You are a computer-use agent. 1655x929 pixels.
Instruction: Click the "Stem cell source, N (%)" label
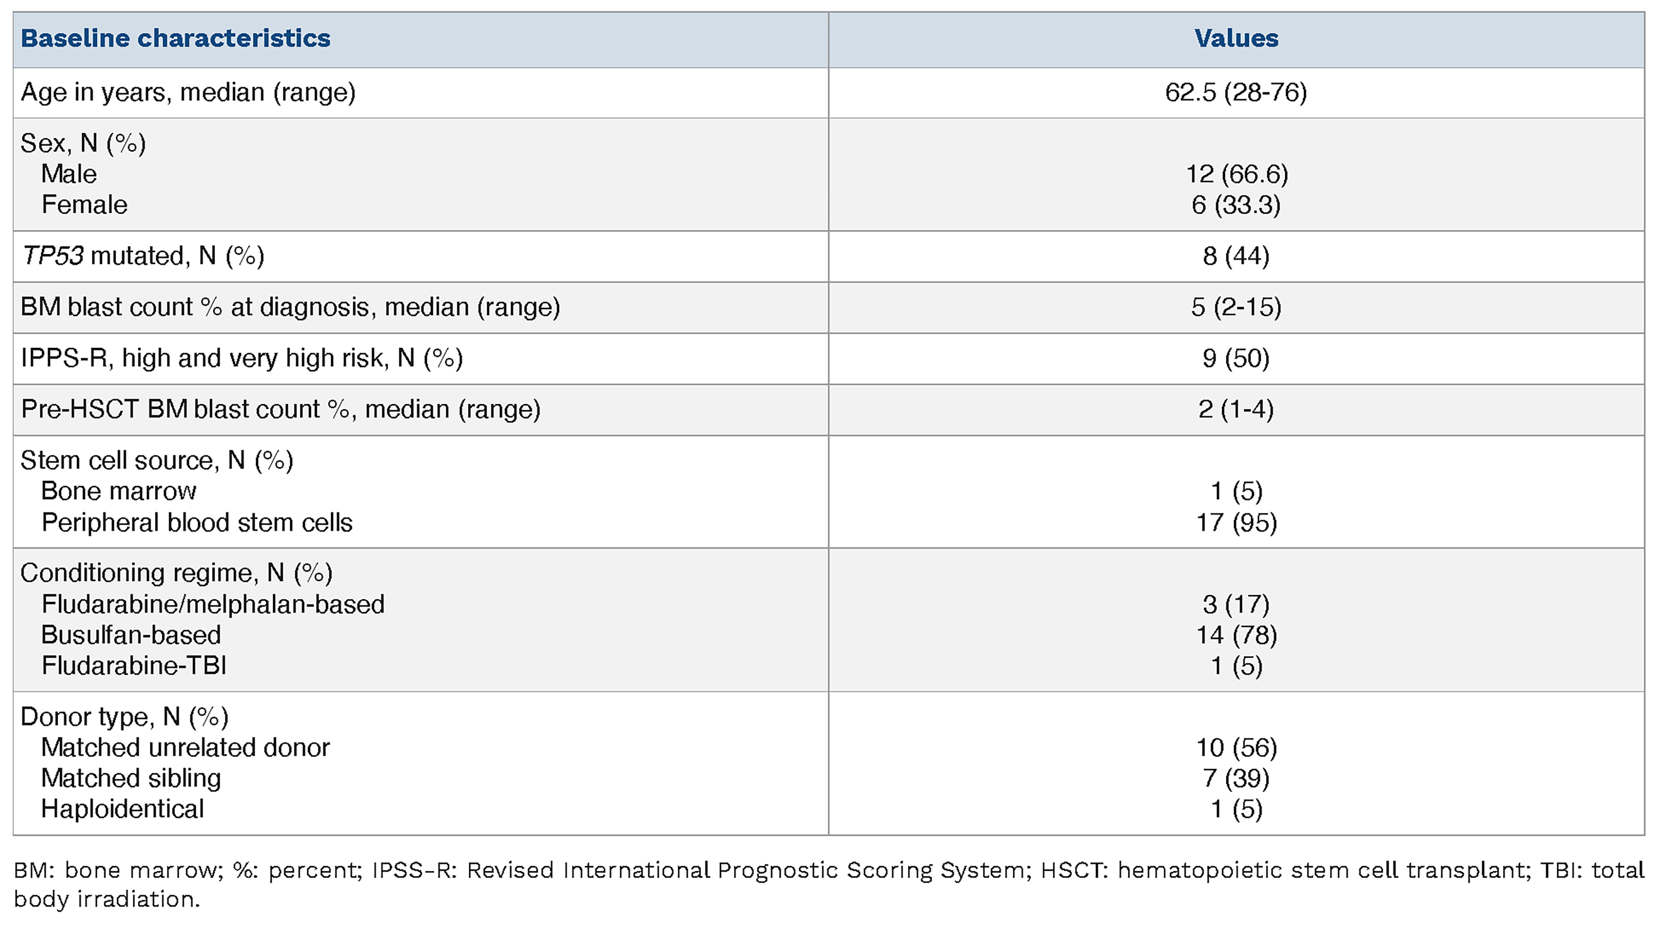pyautogui.click(x=157, y=460)
